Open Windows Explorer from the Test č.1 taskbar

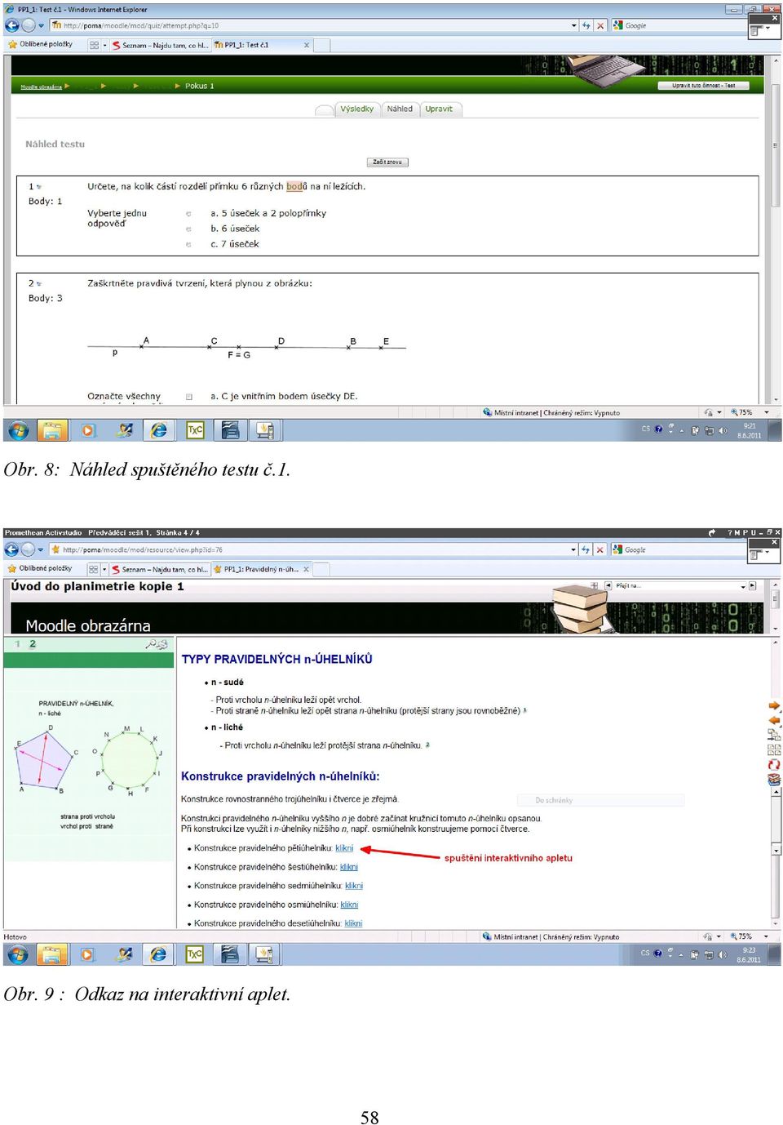(51, 430)
